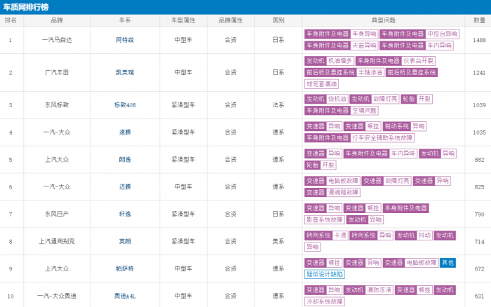Click the 1035 complaint count
Screen dimensions: 491x307
point(479,132)
